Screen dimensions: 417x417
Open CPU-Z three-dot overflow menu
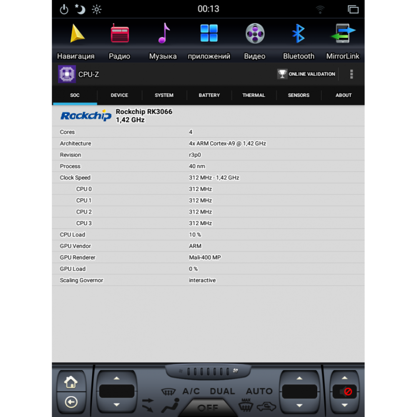point(352,74)
